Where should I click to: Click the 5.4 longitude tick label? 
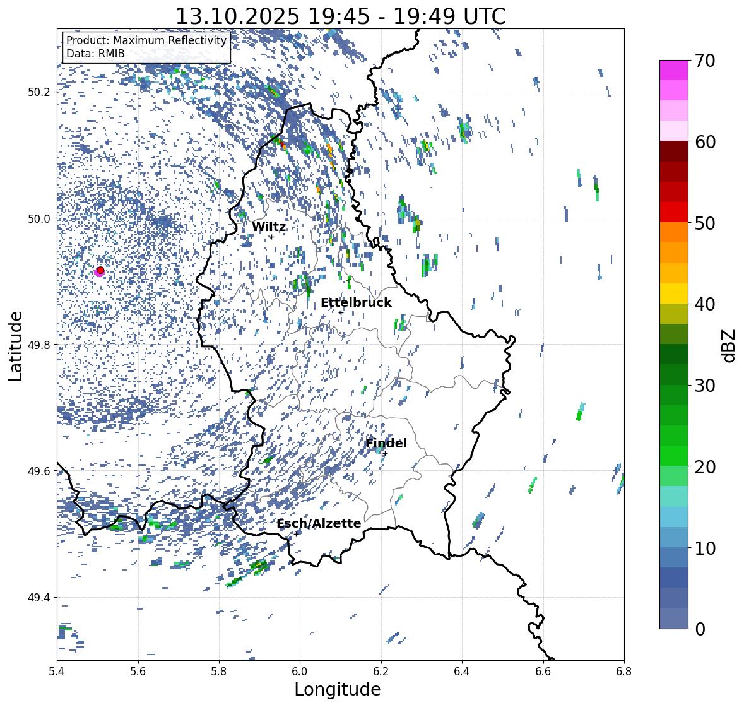coord(57,672)
